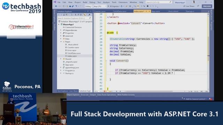Click the Undo icon in toolbar
This screenshot has height=125, width=223.
click(x=76, y=6)
